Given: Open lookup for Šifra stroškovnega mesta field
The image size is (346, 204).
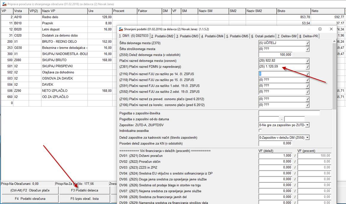Looking at the screenshot, I should [x=307, y=49].
